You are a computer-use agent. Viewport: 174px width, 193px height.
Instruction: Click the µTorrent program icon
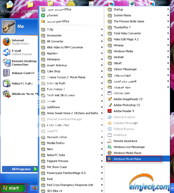pos(43,15)
